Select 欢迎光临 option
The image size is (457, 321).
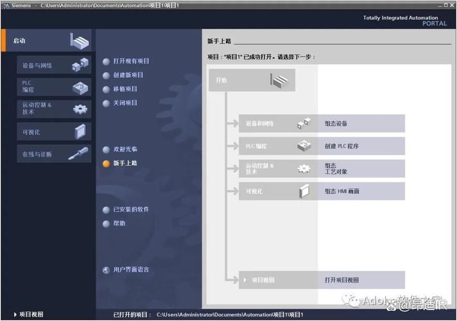coord(120,150)
